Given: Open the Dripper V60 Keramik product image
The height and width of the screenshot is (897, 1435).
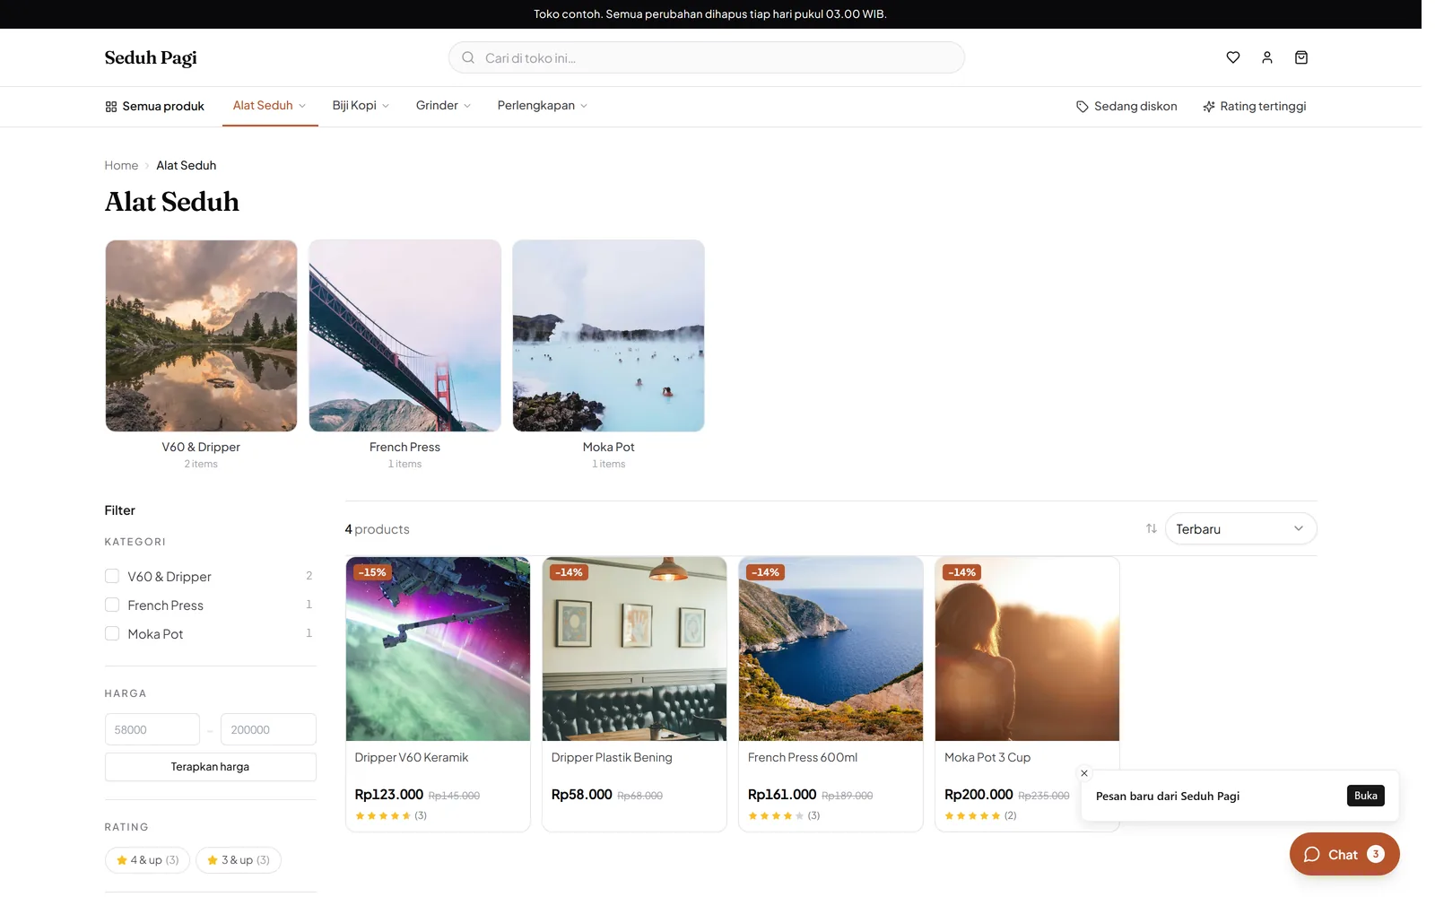Looking at the screenshot, I should [x=438, y=649].
